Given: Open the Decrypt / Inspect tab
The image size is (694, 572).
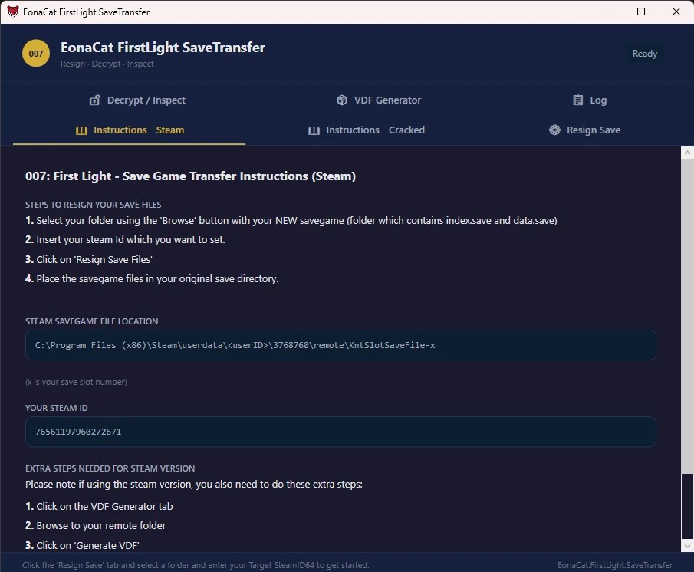Looking at the screenshot, I should [x=137, y=100].
